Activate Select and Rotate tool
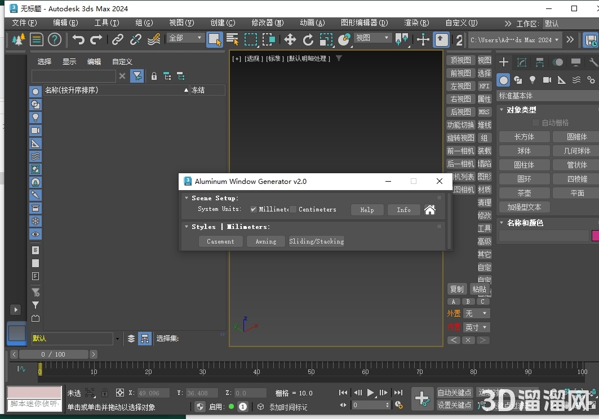 click(308, 39)
